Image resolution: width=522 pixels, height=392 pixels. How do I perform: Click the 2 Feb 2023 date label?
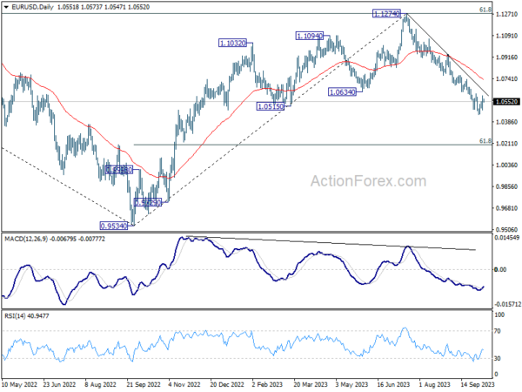pos(267,385)
